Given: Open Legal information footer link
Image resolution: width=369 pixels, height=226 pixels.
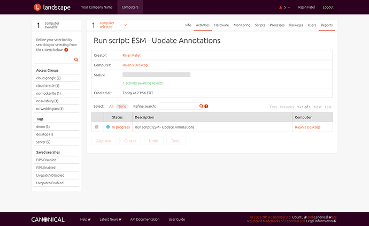Looking at the screenshot, I should [321, 221].
